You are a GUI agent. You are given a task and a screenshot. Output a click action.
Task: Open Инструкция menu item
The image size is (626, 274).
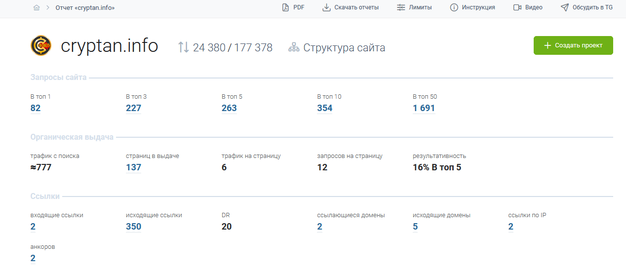pos(472,7)
